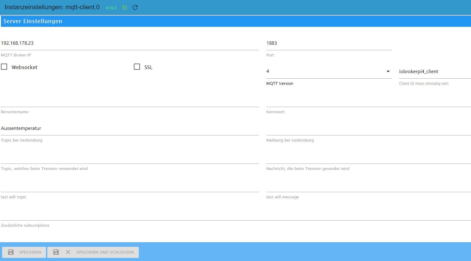The image size is (471, 261).
Task: Click the X icon in Speichern und Schliessen
Action: [68, 252]
